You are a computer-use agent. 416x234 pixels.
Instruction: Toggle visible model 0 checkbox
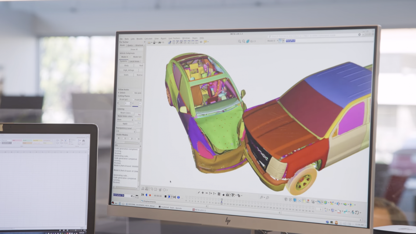117,138
